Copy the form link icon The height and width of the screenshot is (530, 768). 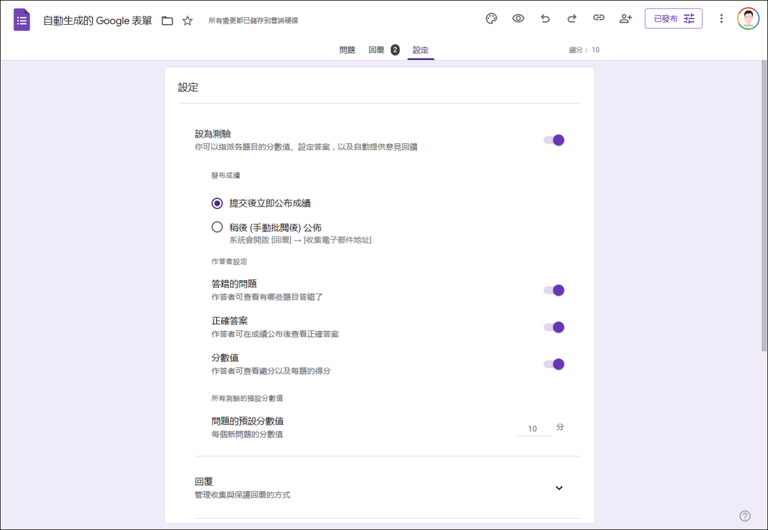tap(598, 19)
